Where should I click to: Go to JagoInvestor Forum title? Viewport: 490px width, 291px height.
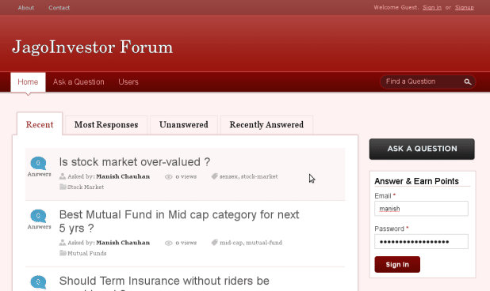tap(92, 47)
